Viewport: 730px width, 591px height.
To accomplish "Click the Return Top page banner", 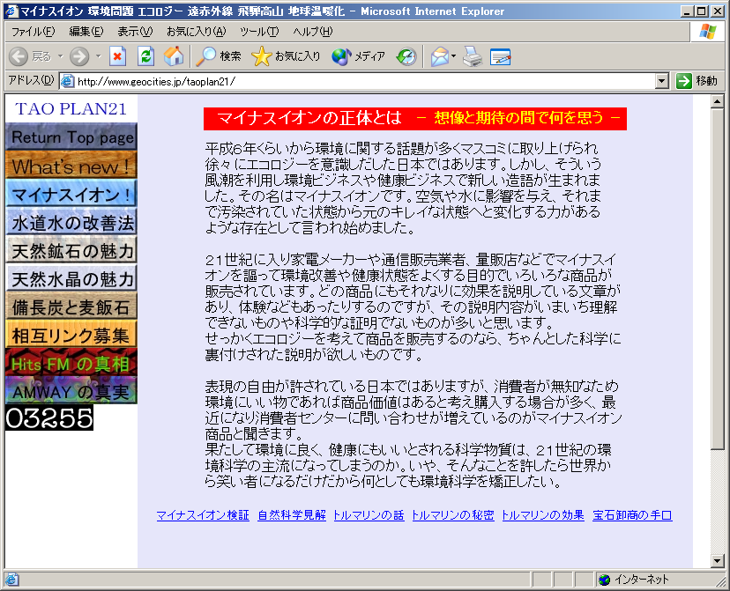I will coord(71,137).
